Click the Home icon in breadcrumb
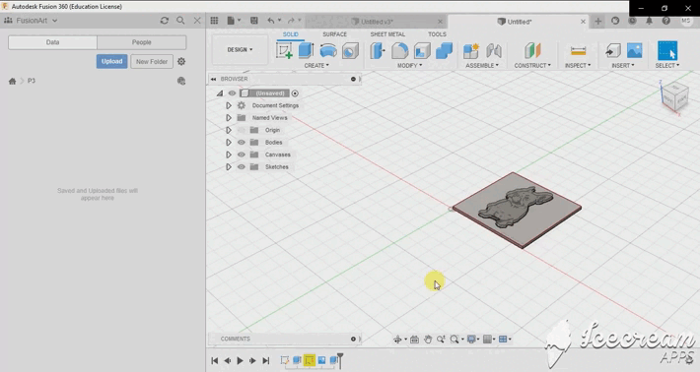 click(x=12, y=81)
